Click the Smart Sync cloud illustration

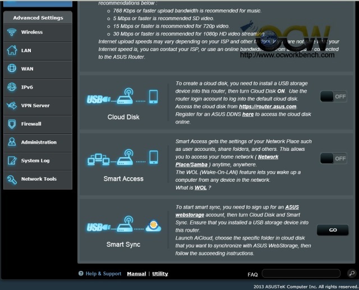coord(123,224)
